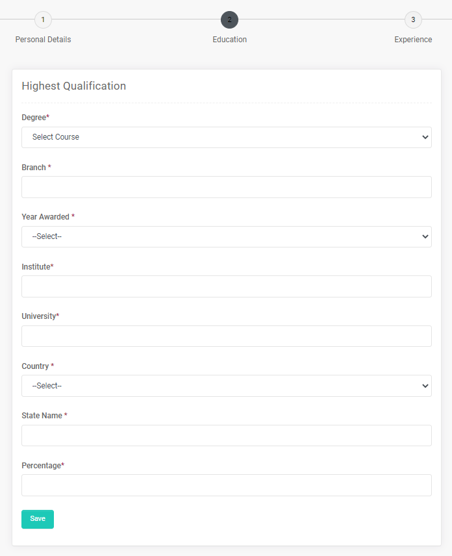Click the Highest Qualification heading

pyautogui.click(x=73, y=86)
